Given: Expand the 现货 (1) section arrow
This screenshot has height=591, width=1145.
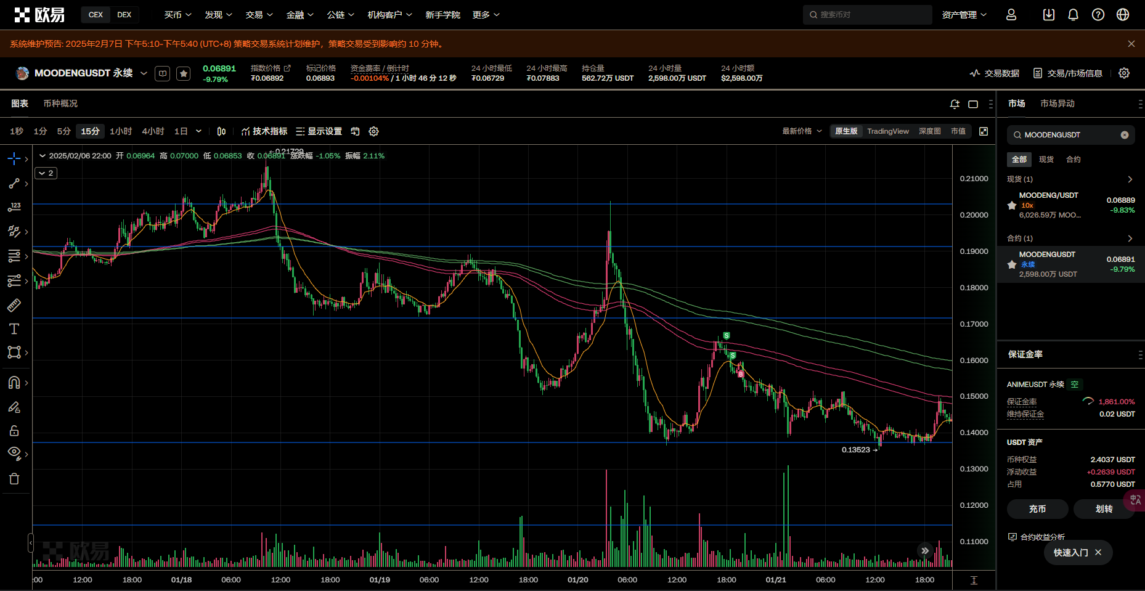Looking at the screenshot, I should click(1130, 179).
